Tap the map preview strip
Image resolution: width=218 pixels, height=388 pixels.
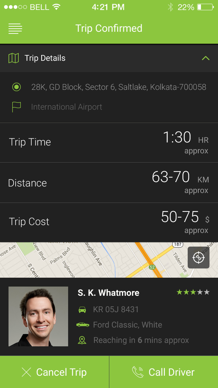(x=102, y=260)
